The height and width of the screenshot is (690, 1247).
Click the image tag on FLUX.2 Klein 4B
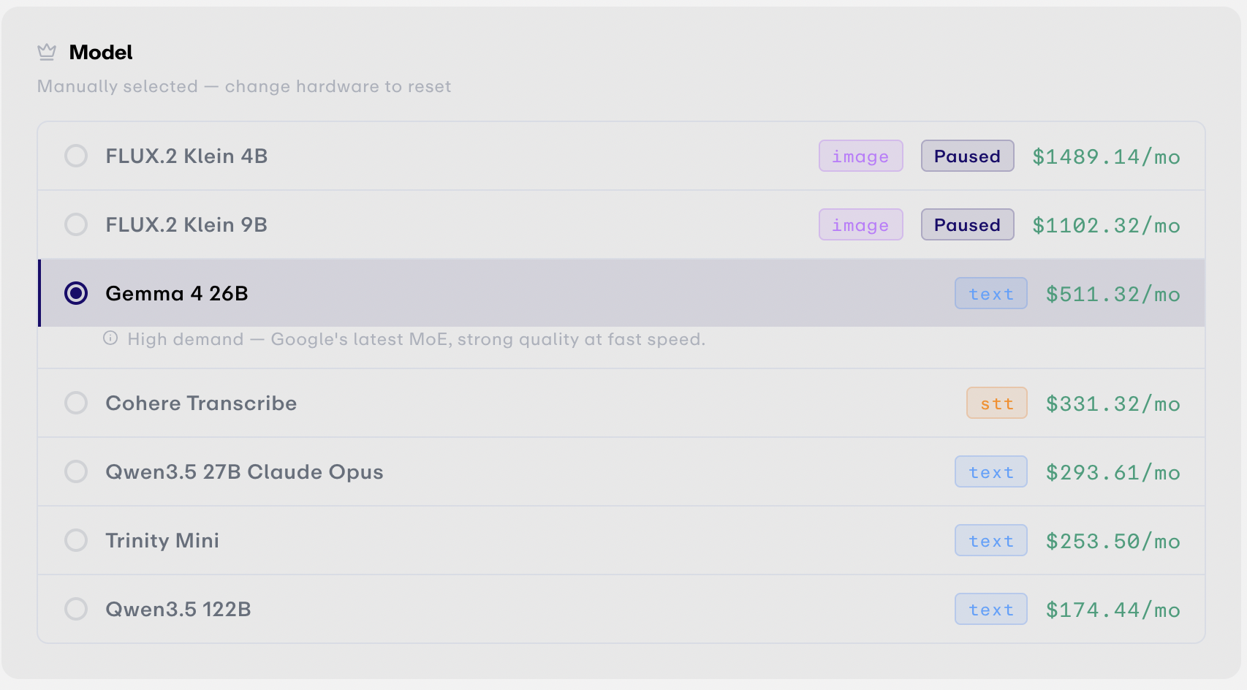[x=860, y=156]
